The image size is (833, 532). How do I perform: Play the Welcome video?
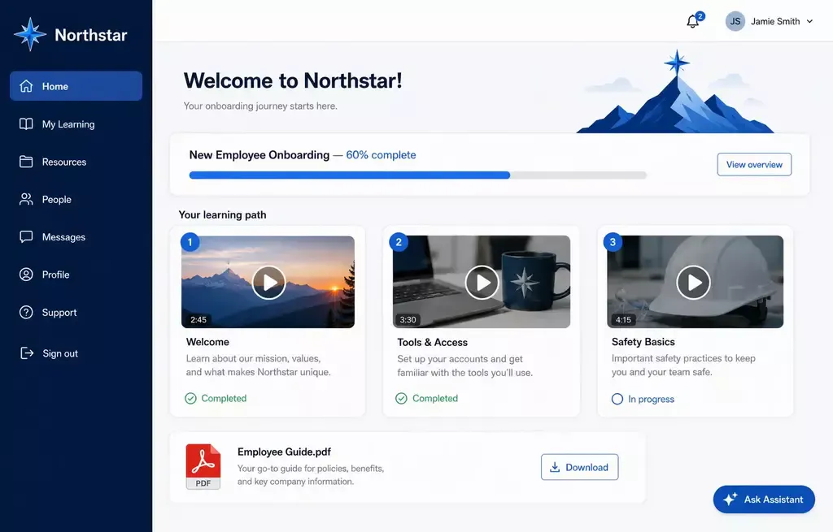click(x=268, y=282)
